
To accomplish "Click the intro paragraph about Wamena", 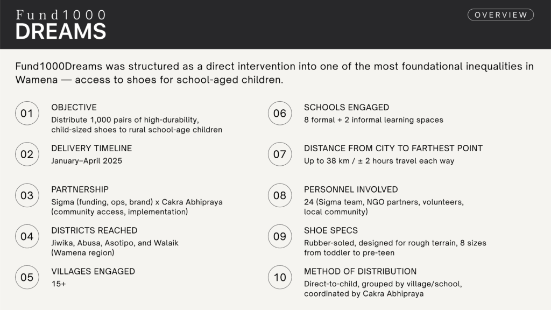I will [x=274, y=73].
